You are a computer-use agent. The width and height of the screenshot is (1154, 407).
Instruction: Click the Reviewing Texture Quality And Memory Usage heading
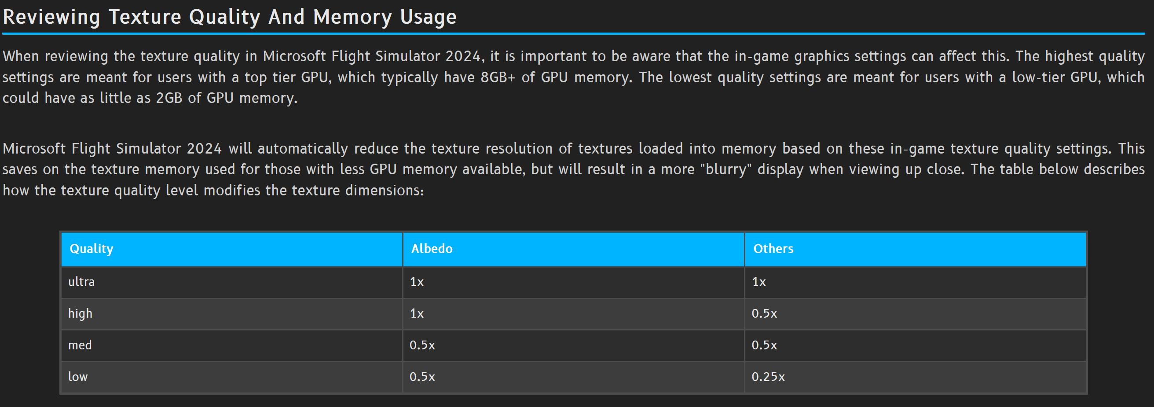click(229, 17)
